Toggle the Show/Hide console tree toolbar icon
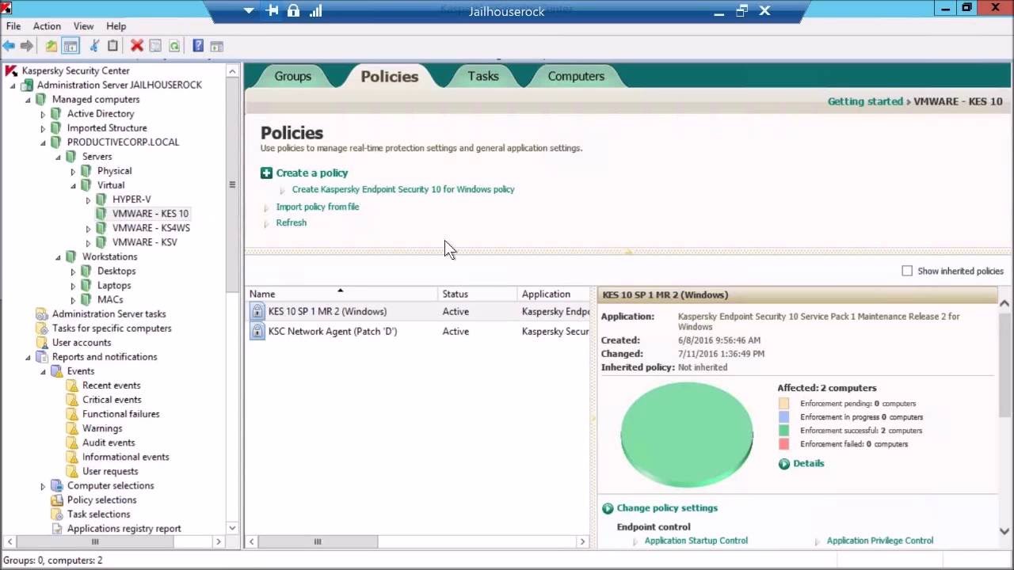Image resolution: width=1014 pixels, height=570 pixels. [71, 46]
